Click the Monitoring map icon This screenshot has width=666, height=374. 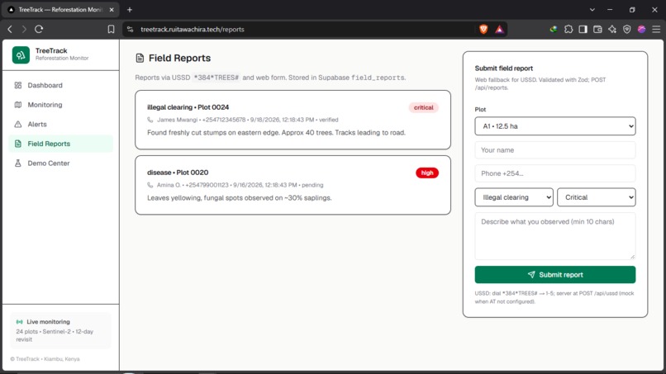tap(18, 105)
